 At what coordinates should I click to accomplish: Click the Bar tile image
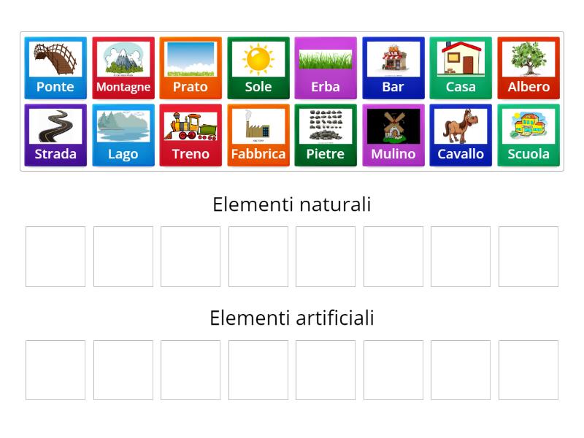[393, 67]
